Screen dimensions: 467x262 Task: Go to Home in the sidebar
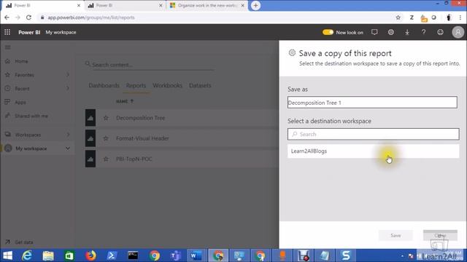(x=21, y=61)
